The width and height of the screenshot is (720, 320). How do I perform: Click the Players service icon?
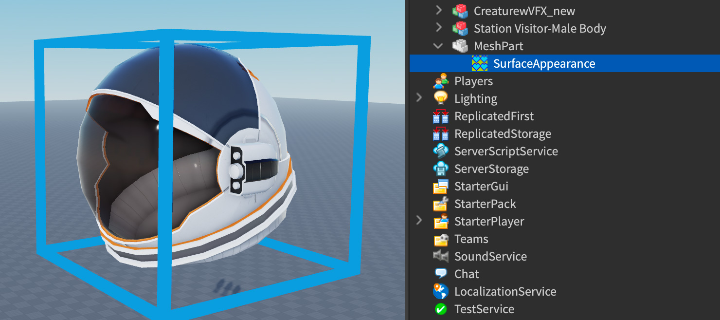point(440,81)
